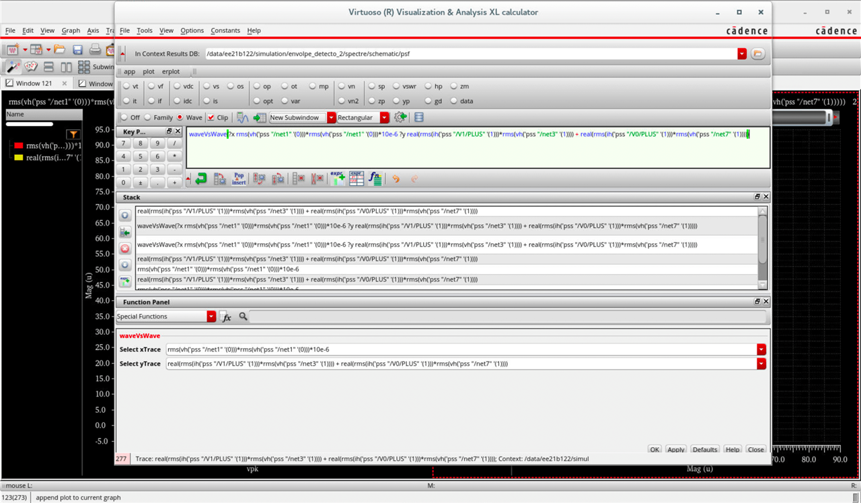Open the In Context Results DB dropdown arrow
The image size is (861, 503).
coord(742,53)
